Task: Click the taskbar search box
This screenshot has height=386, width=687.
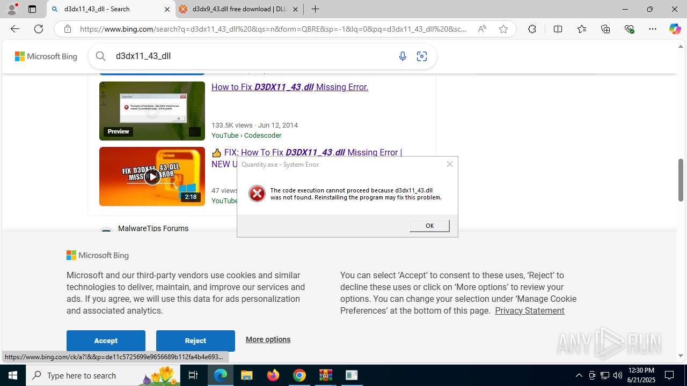Action: 103,375
